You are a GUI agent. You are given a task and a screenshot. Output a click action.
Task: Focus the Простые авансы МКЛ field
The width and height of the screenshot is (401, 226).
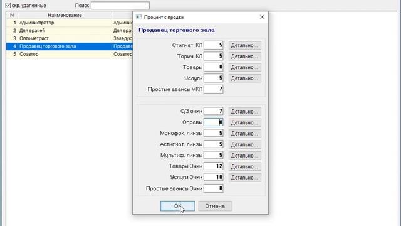pyautogui.click(x=214, y=89)
